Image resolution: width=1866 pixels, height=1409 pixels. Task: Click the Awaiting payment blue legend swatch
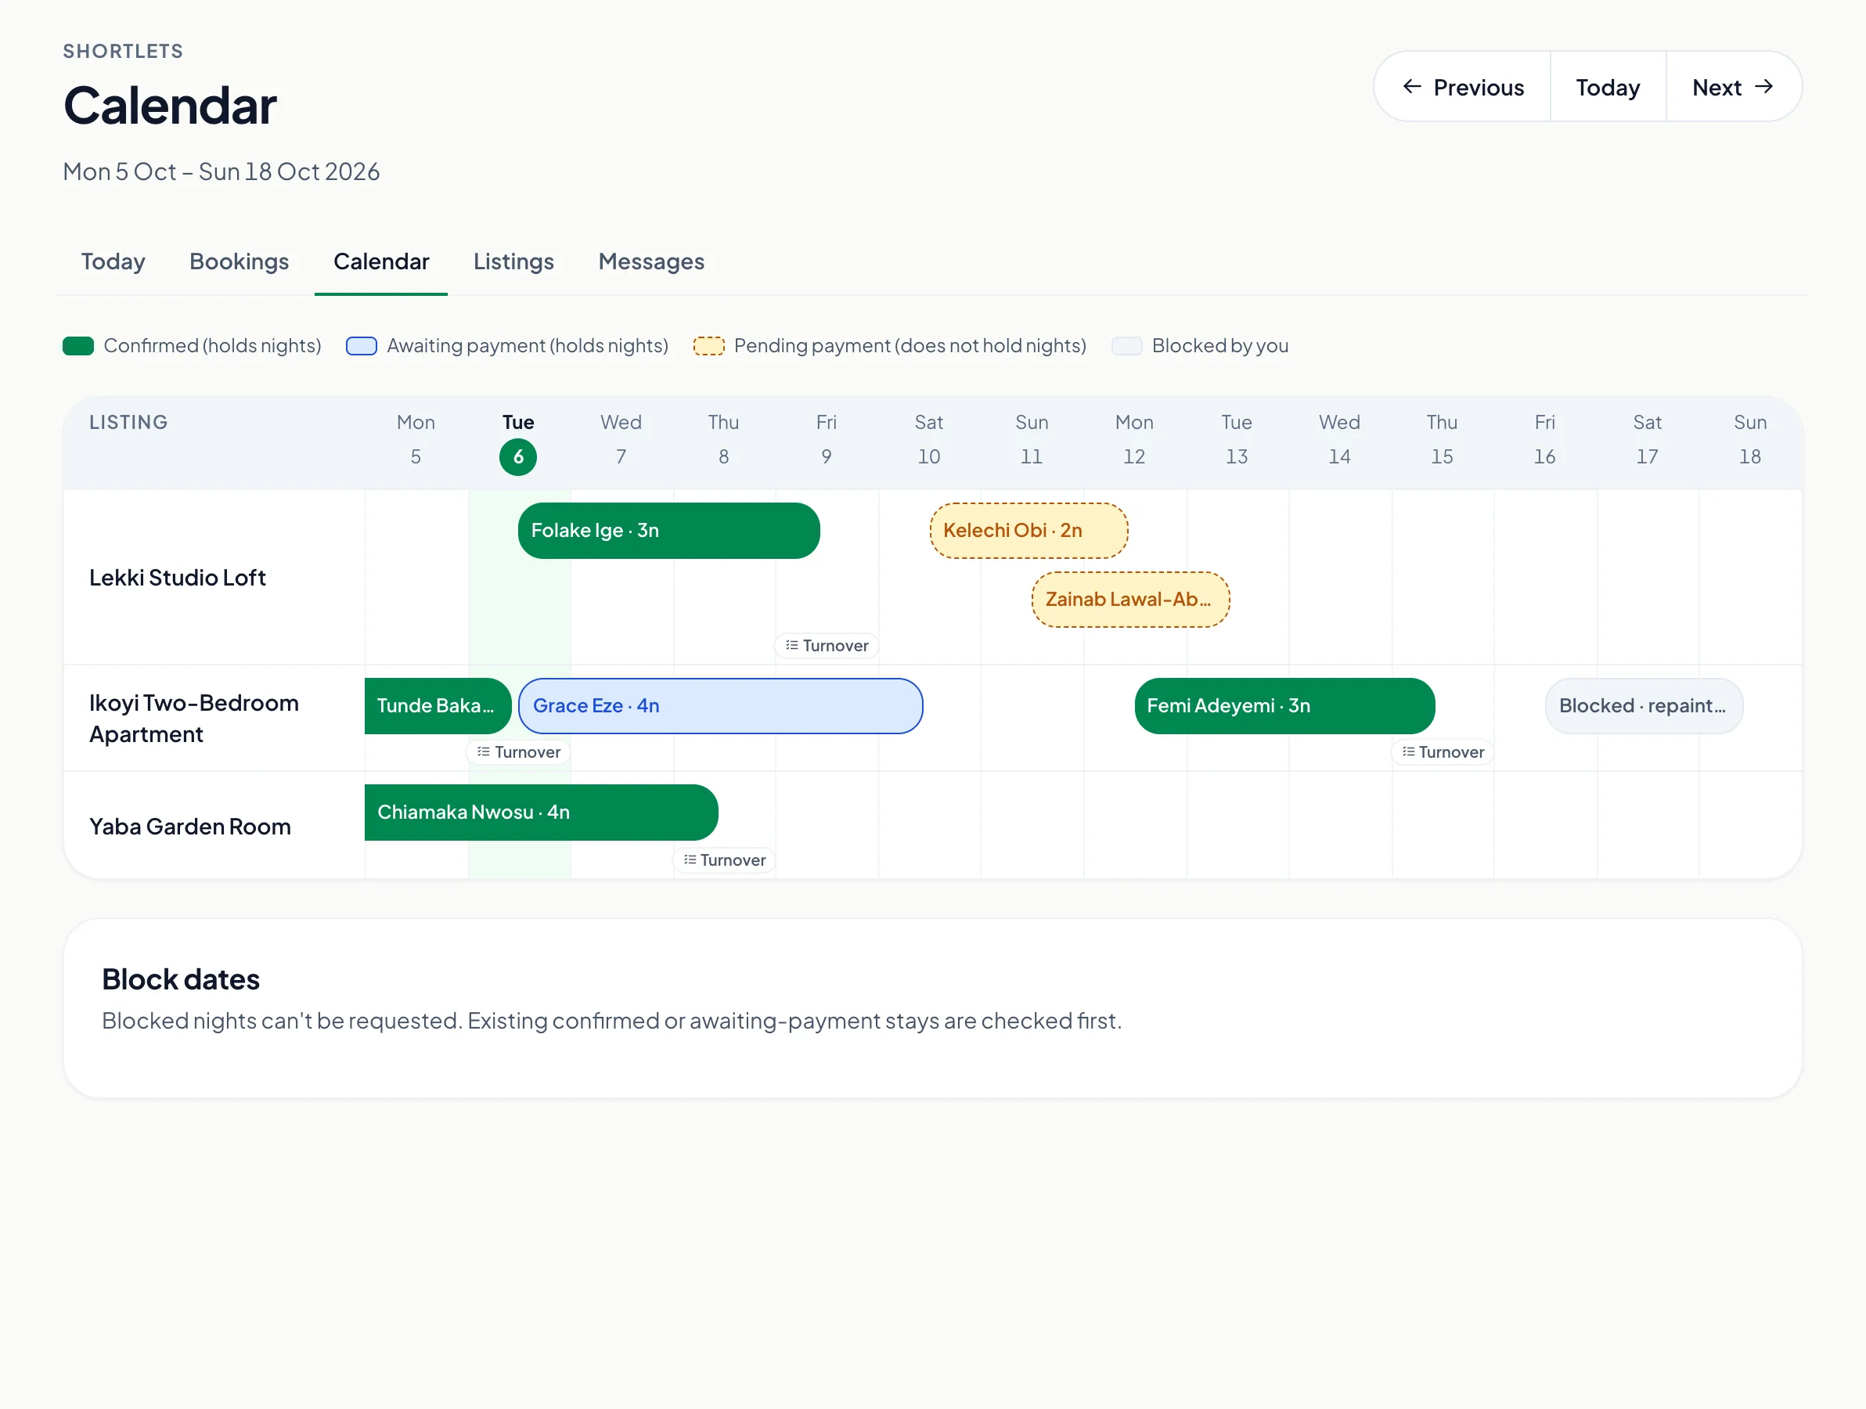[362, 346]
